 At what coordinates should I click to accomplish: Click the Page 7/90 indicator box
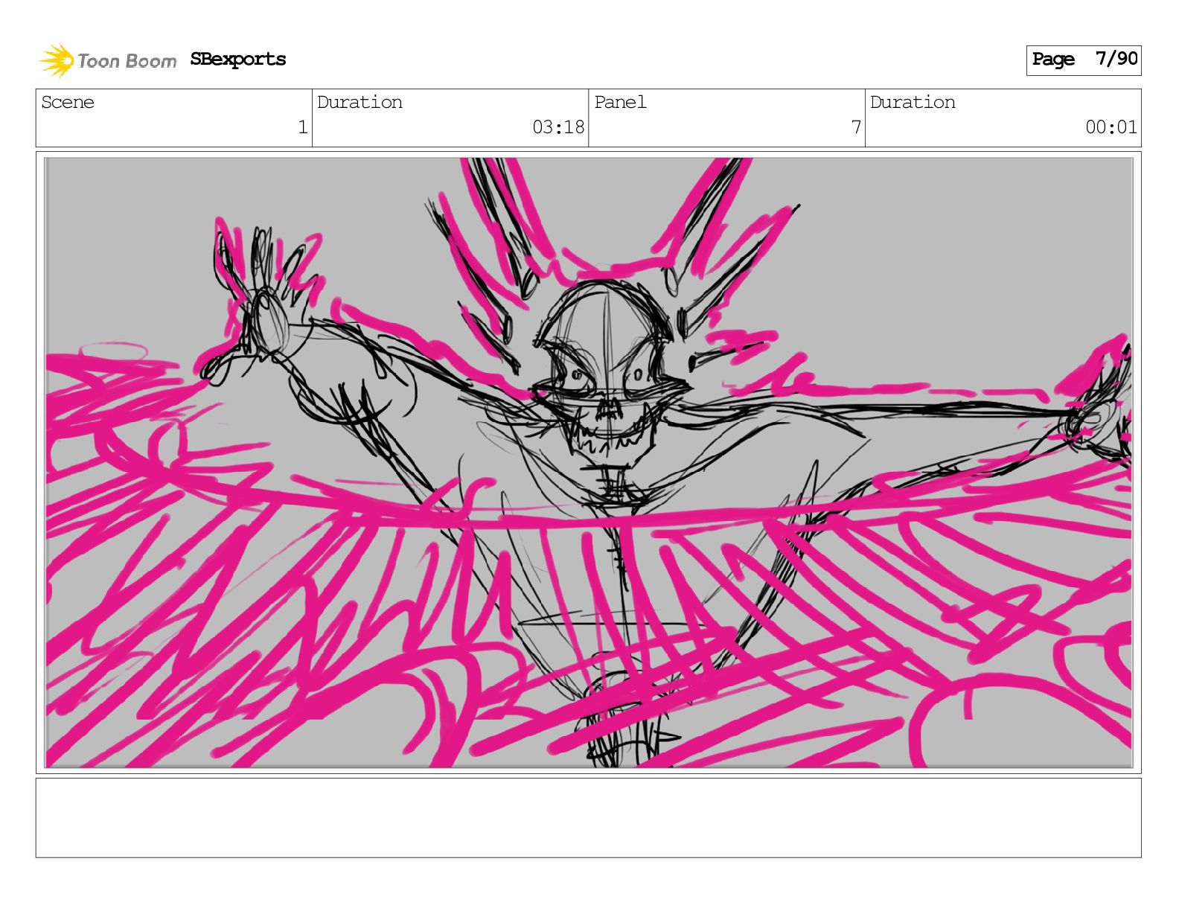[1083, 60]
